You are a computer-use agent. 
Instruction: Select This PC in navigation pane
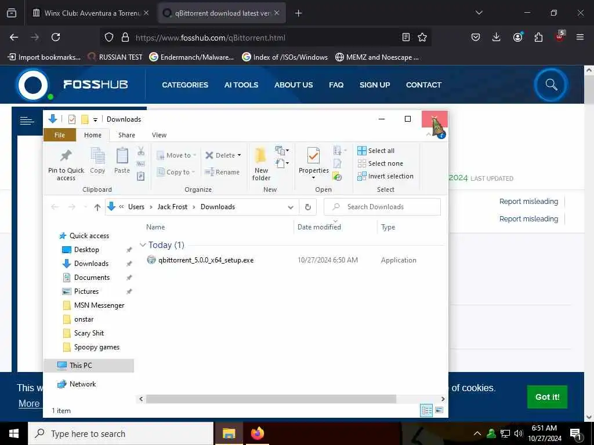click(89, 366)
